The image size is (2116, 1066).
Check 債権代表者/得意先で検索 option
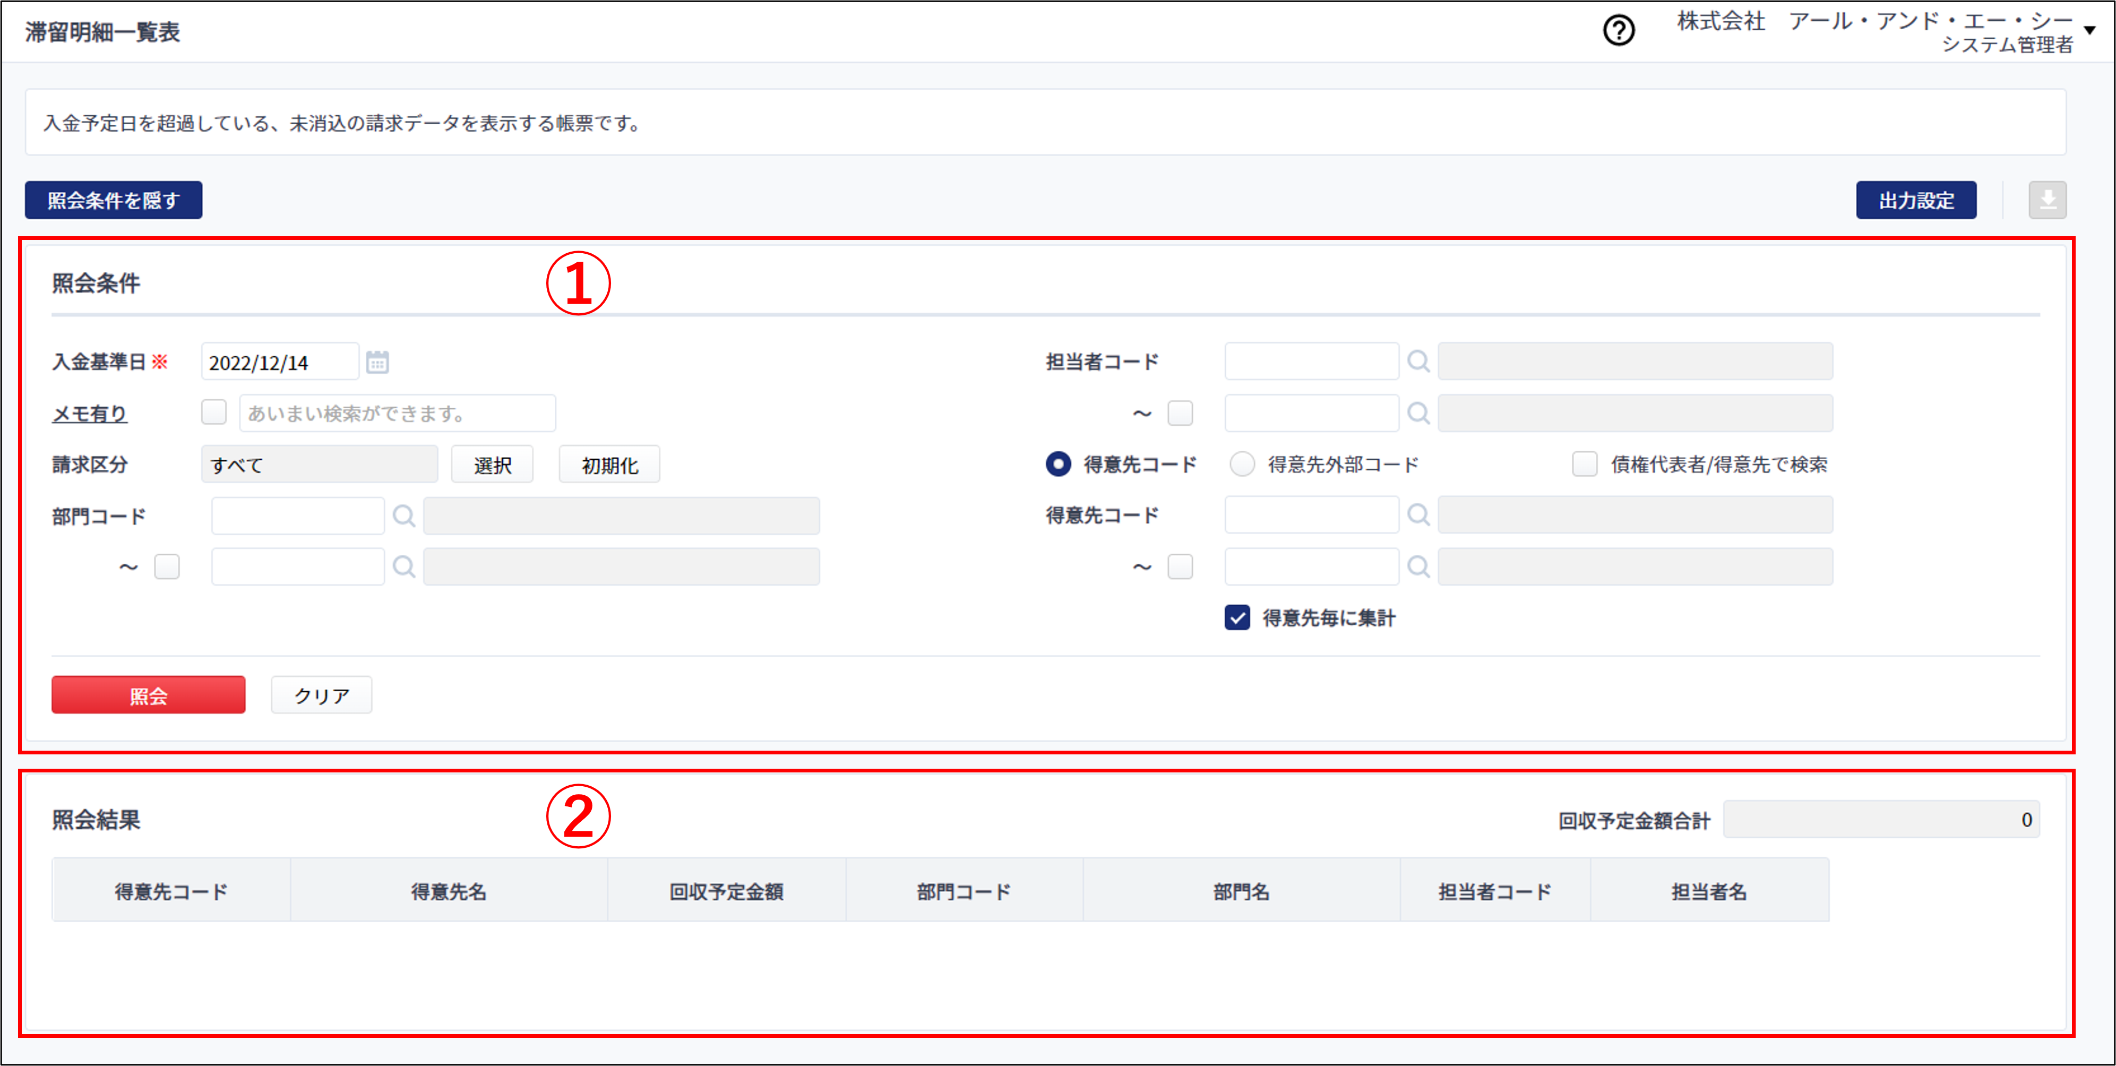click(1585, 464)
